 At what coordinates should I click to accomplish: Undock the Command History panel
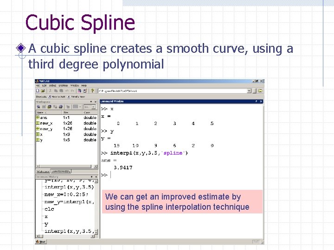pos(91,177)
